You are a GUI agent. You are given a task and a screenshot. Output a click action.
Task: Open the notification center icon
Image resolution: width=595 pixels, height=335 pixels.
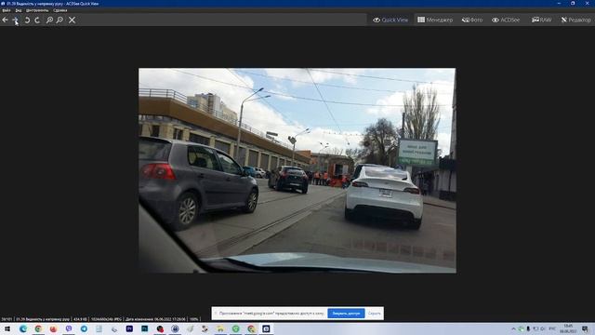click(585, 328)
